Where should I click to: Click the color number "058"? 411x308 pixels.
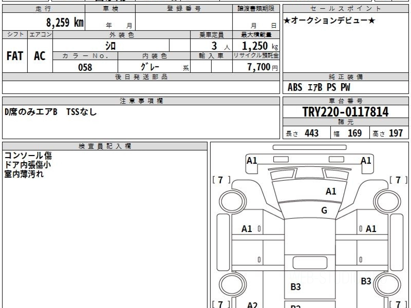pos(85,67)
